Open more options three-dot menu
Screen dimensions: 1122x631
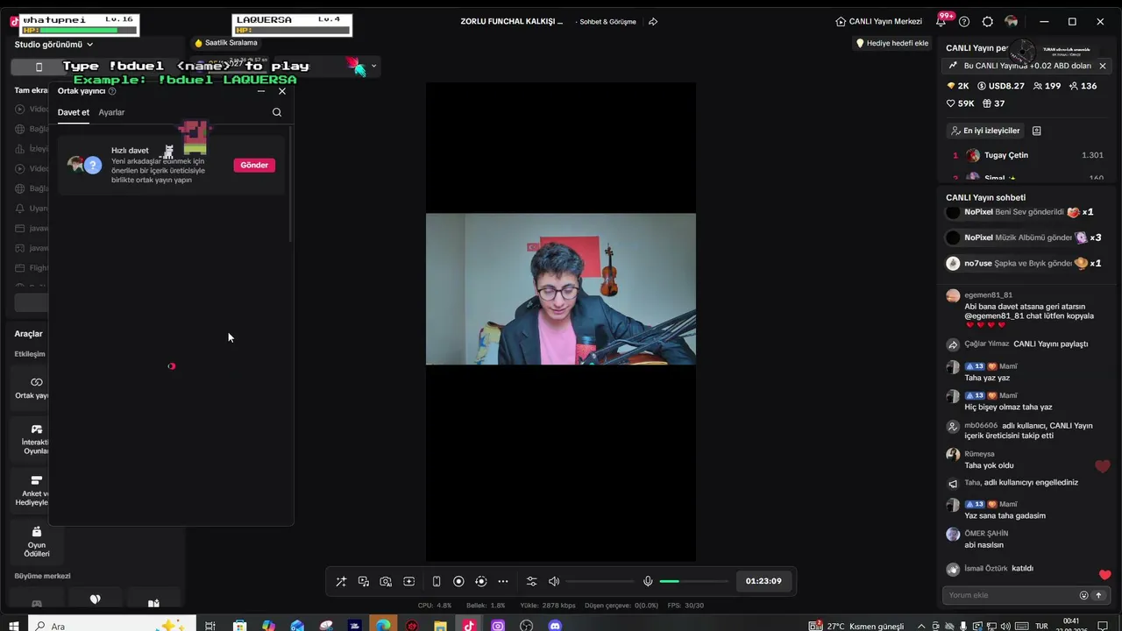(x=503, y=581)
